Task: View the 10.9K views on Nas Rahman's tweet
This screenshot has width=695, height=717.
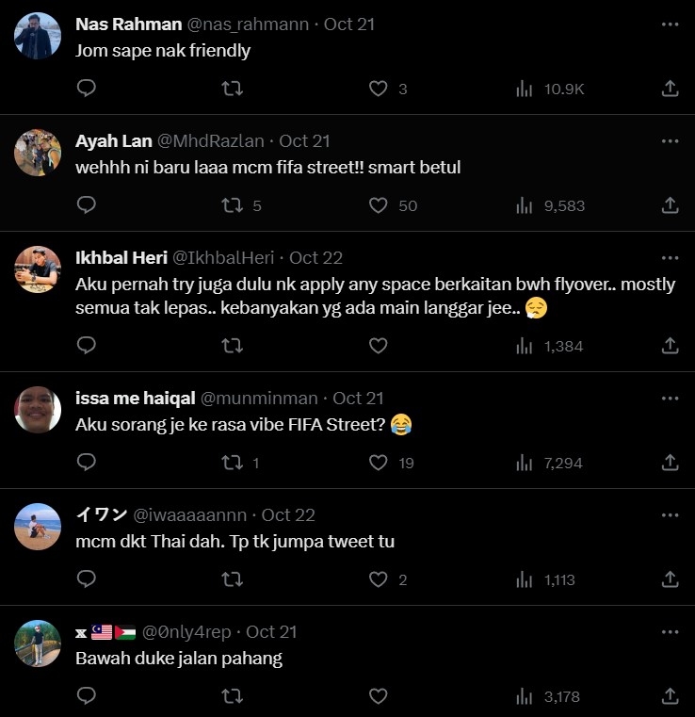Action: pos(552,89)
